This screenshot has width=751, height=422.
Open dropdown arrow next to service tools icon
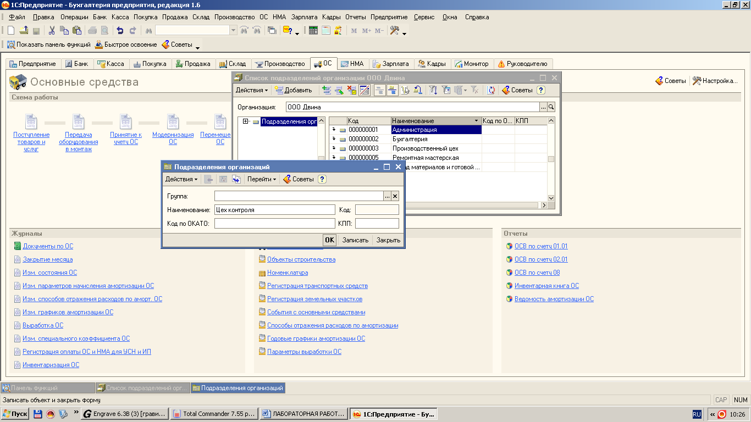coord(404,33)
